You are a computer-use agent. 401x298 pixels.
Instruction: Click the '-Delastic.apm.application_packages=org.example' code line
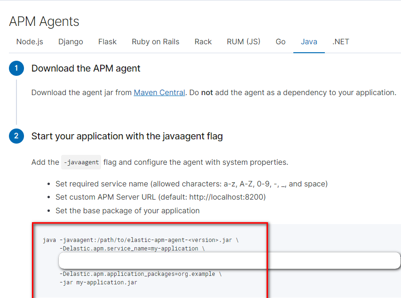pyautogui.click(x=141, y=274)
